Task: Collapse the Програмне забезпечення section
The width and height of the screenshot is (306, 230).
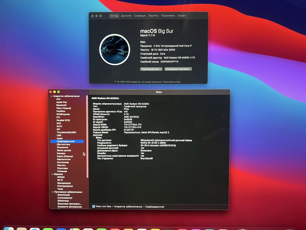Action: coord(53,192)
